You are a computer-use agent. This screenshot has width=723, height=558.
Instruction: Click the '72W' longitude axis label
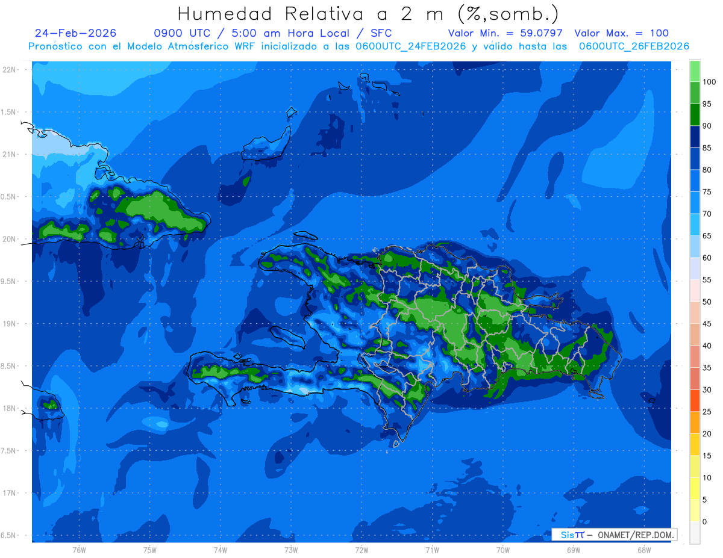(361, 550)
